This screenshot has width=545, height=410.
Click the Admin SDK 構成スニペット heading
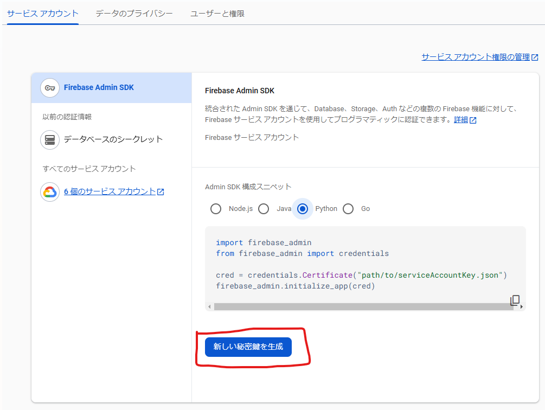[x=248, y=187]
